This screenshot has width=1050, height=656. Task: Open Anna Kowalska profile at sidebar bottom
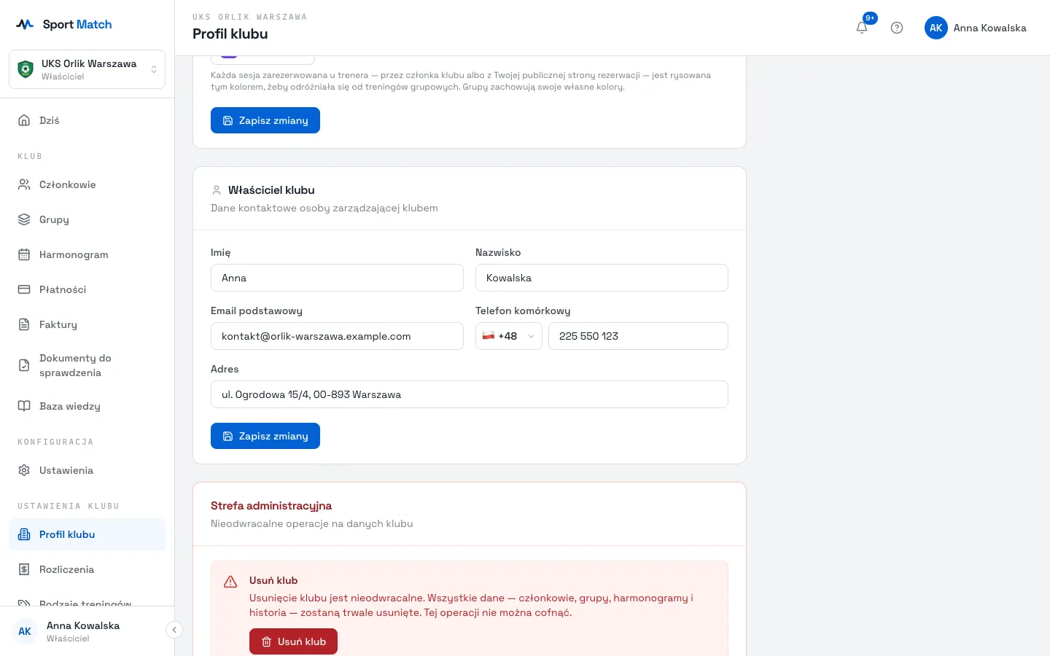coord(82,631)
